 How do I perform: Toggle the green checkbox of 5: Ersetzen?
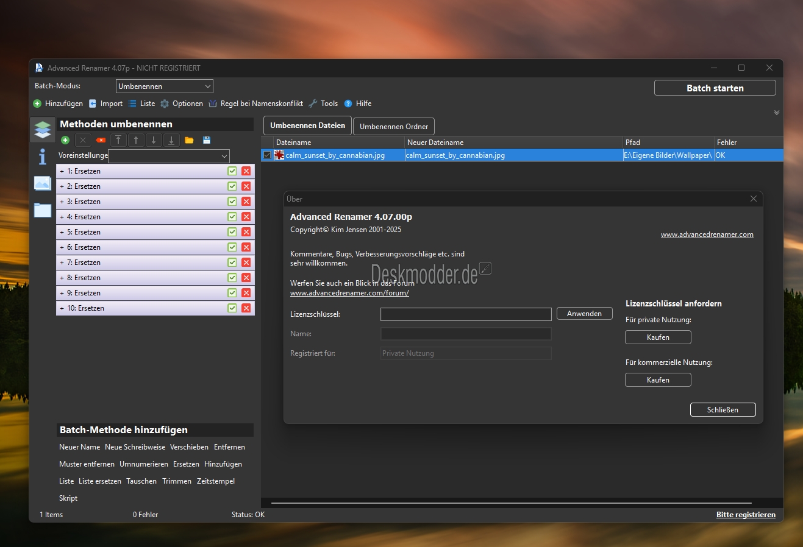pos(232,232)
